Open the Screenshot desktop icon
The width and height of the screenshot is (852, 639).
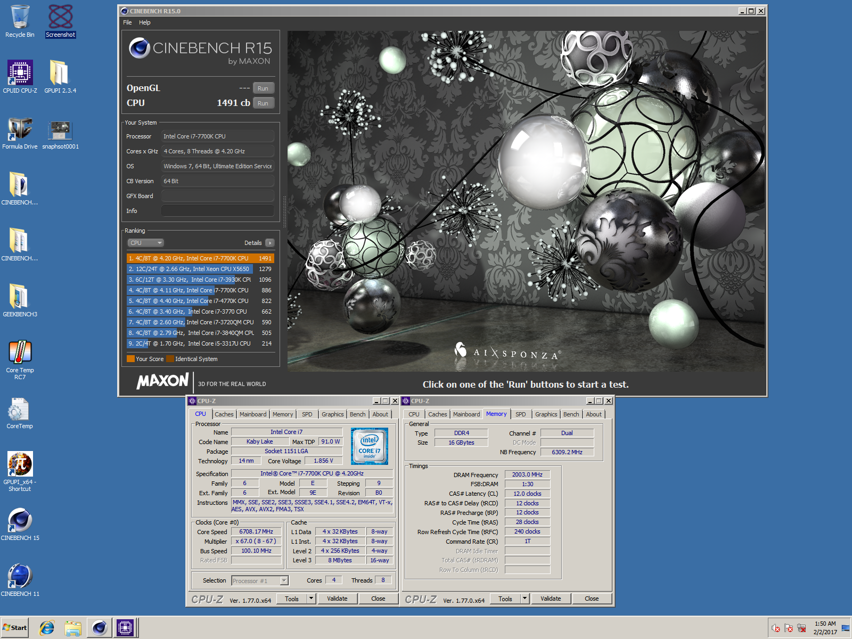(60, 21)
